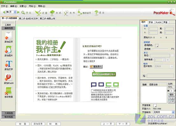Select the 图片 properties tab

tap(144, 22)
